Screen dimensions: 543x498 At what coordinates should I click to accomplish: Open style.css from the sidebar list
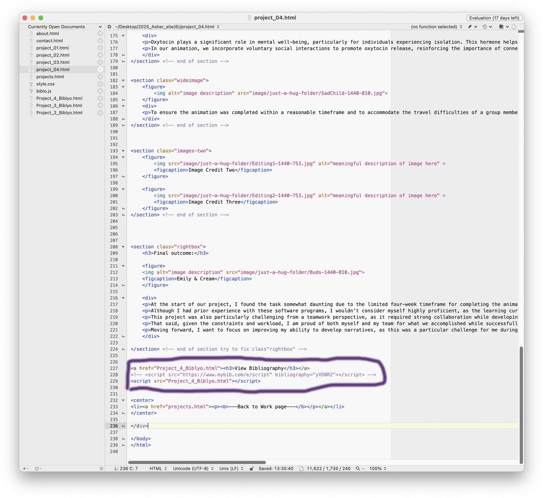click(x=45, y=84)
